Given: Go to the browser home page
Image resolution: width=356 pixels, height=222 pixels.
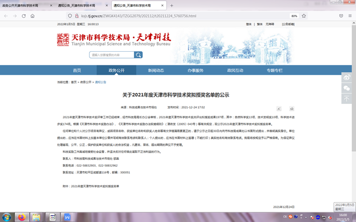Looking at the screenshot, I should click(x=32, y=16).
